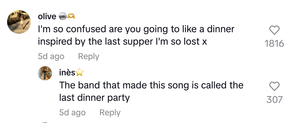Click the partially visible avatar at the bottom
Viewport: 294px width, 123px height.
(45, 122)
